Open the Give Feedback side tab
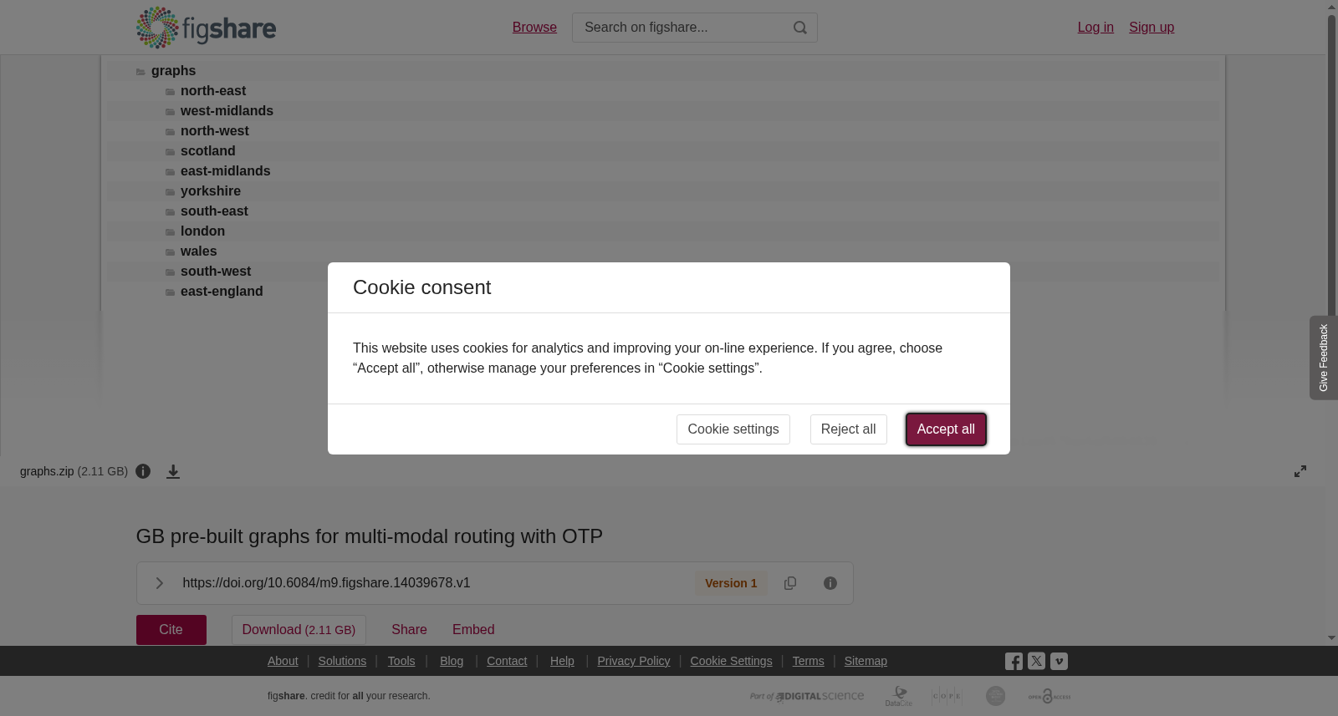1338x716 pixels. coord(1324,358)
